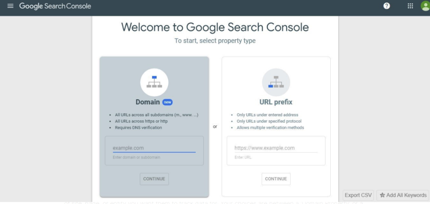Click the Domain property network icon

(x=154, y=82)
